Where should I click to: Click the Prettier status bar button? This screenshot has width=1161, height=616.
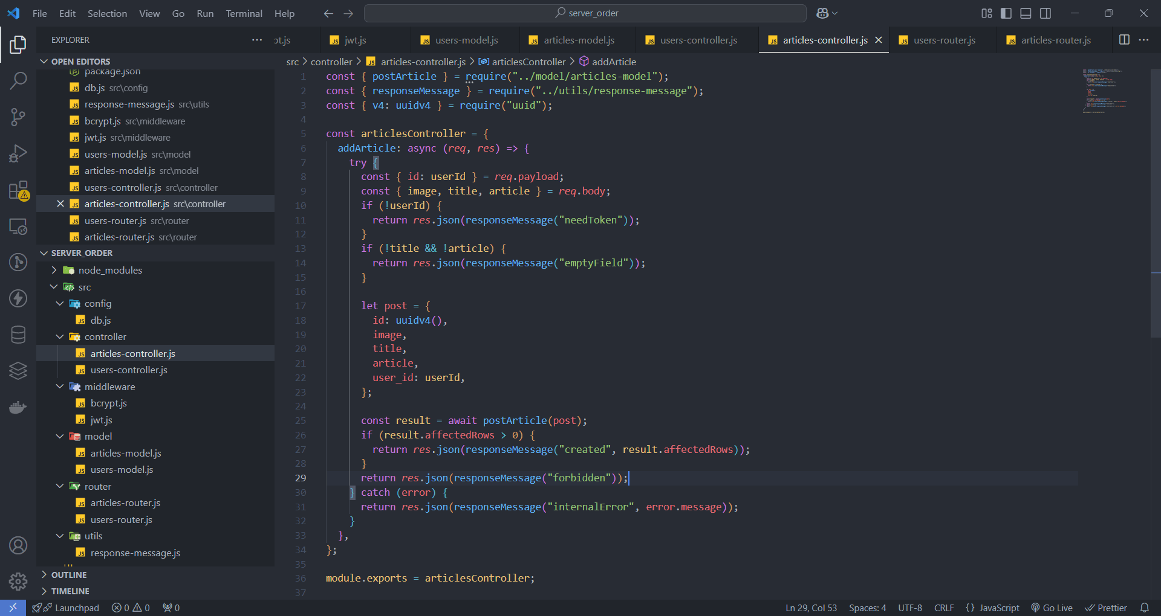pos(1106,608)
